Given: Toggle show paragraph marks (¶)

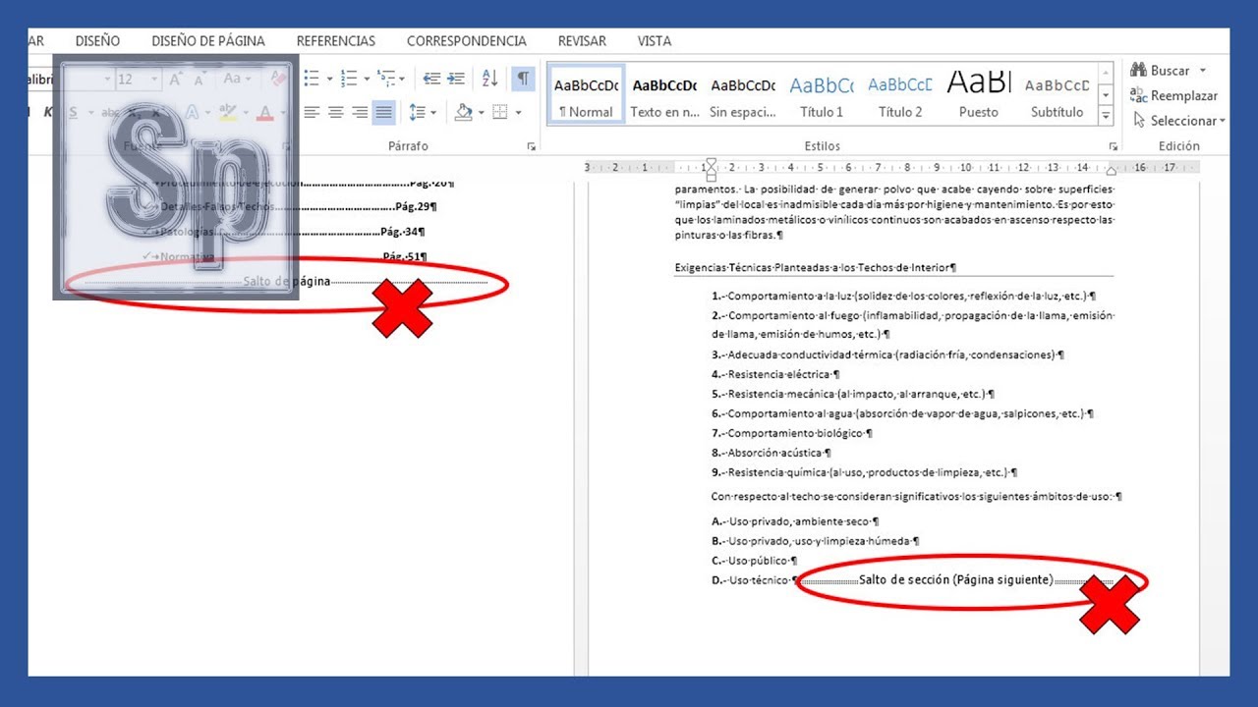Looking at the screenshot, I should pos(524,79).
